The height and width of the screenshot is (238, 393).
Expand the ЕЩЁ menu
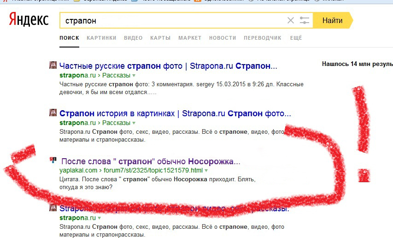[296, 38]
